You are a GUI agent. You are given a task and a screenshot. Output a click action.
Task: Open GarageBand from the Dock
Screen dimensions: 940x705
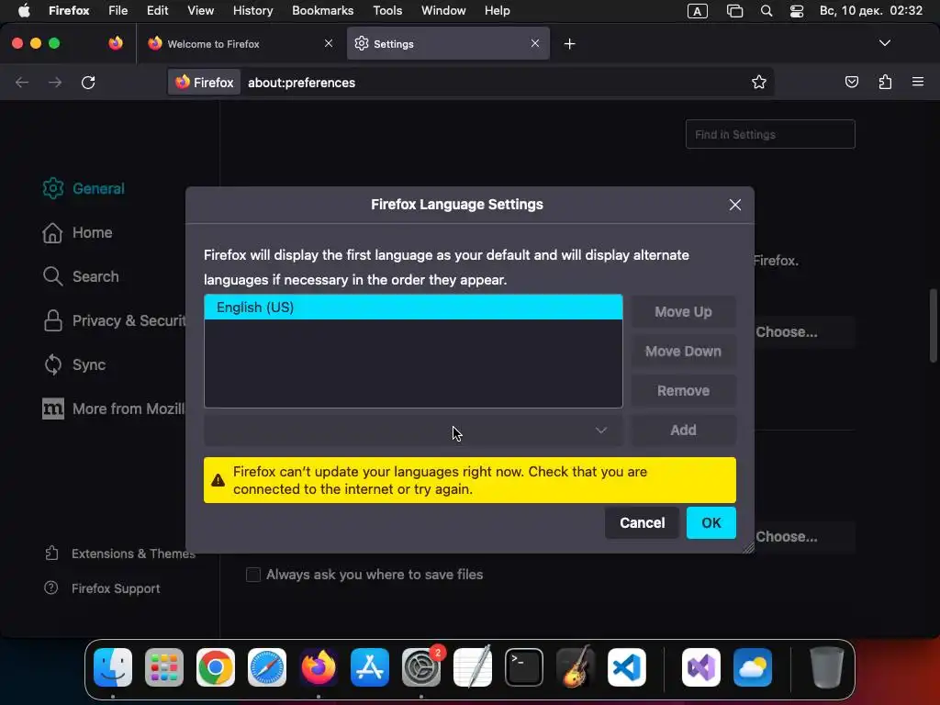[x=575, y=667]
